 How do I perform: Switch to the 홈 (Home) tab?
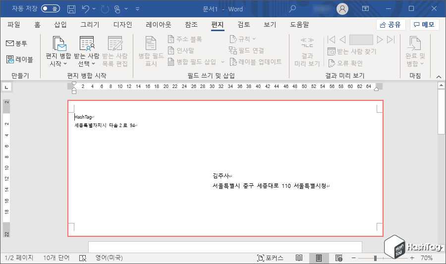coord(37,25)
